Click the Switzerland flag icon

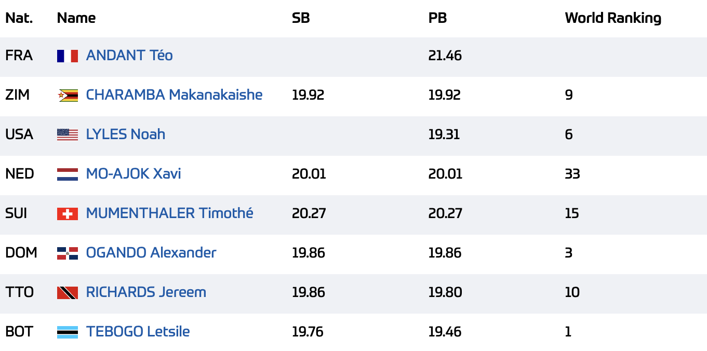pyautogui.click(x=68, y=213)
